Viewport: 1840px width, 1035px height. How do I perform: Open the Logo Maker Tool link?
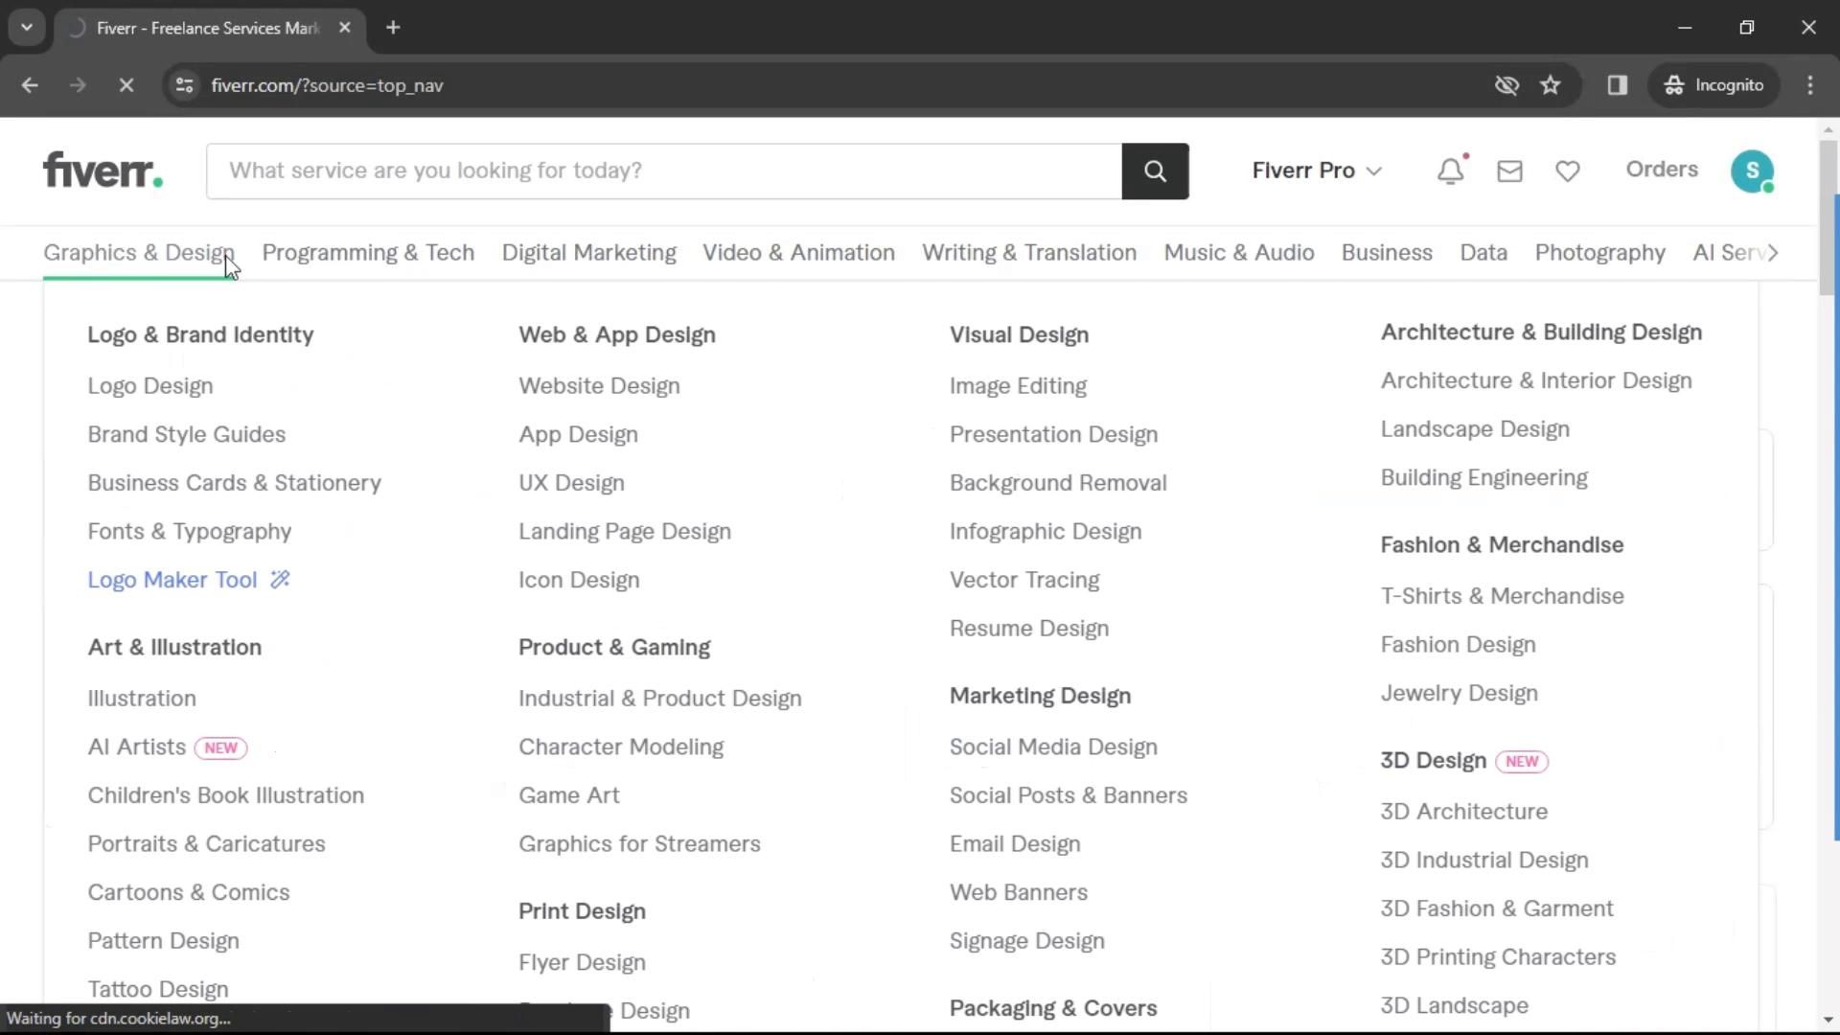click(172, 580)
